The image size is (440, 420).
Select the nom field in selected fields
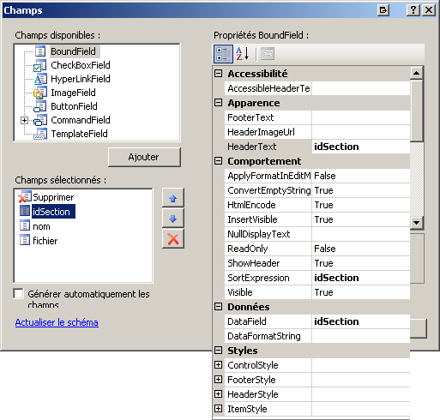click(41, 226)
